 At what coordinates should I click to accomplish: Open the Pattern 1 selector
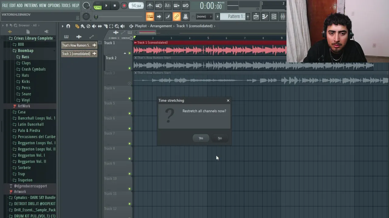[x=232, y=16]
